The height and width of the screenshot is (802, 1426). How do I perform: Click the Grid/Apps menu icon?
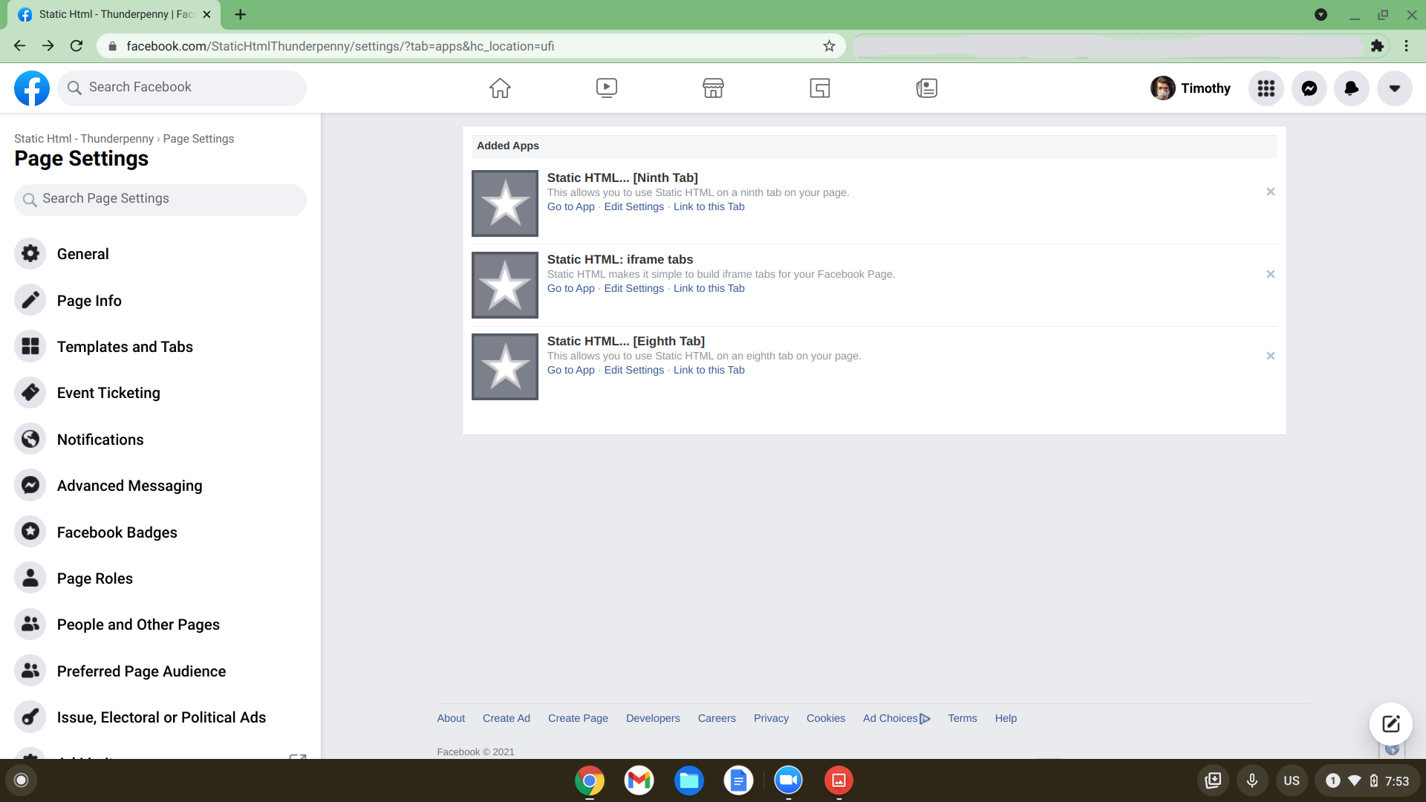[x=1266, y=88]
